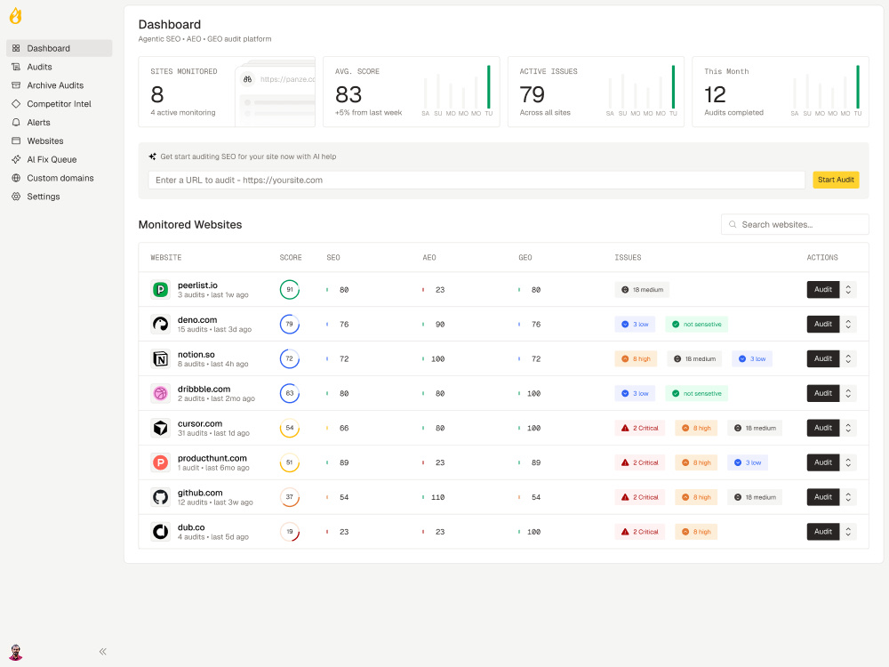Click the deno.com site logo

point(160,325)
